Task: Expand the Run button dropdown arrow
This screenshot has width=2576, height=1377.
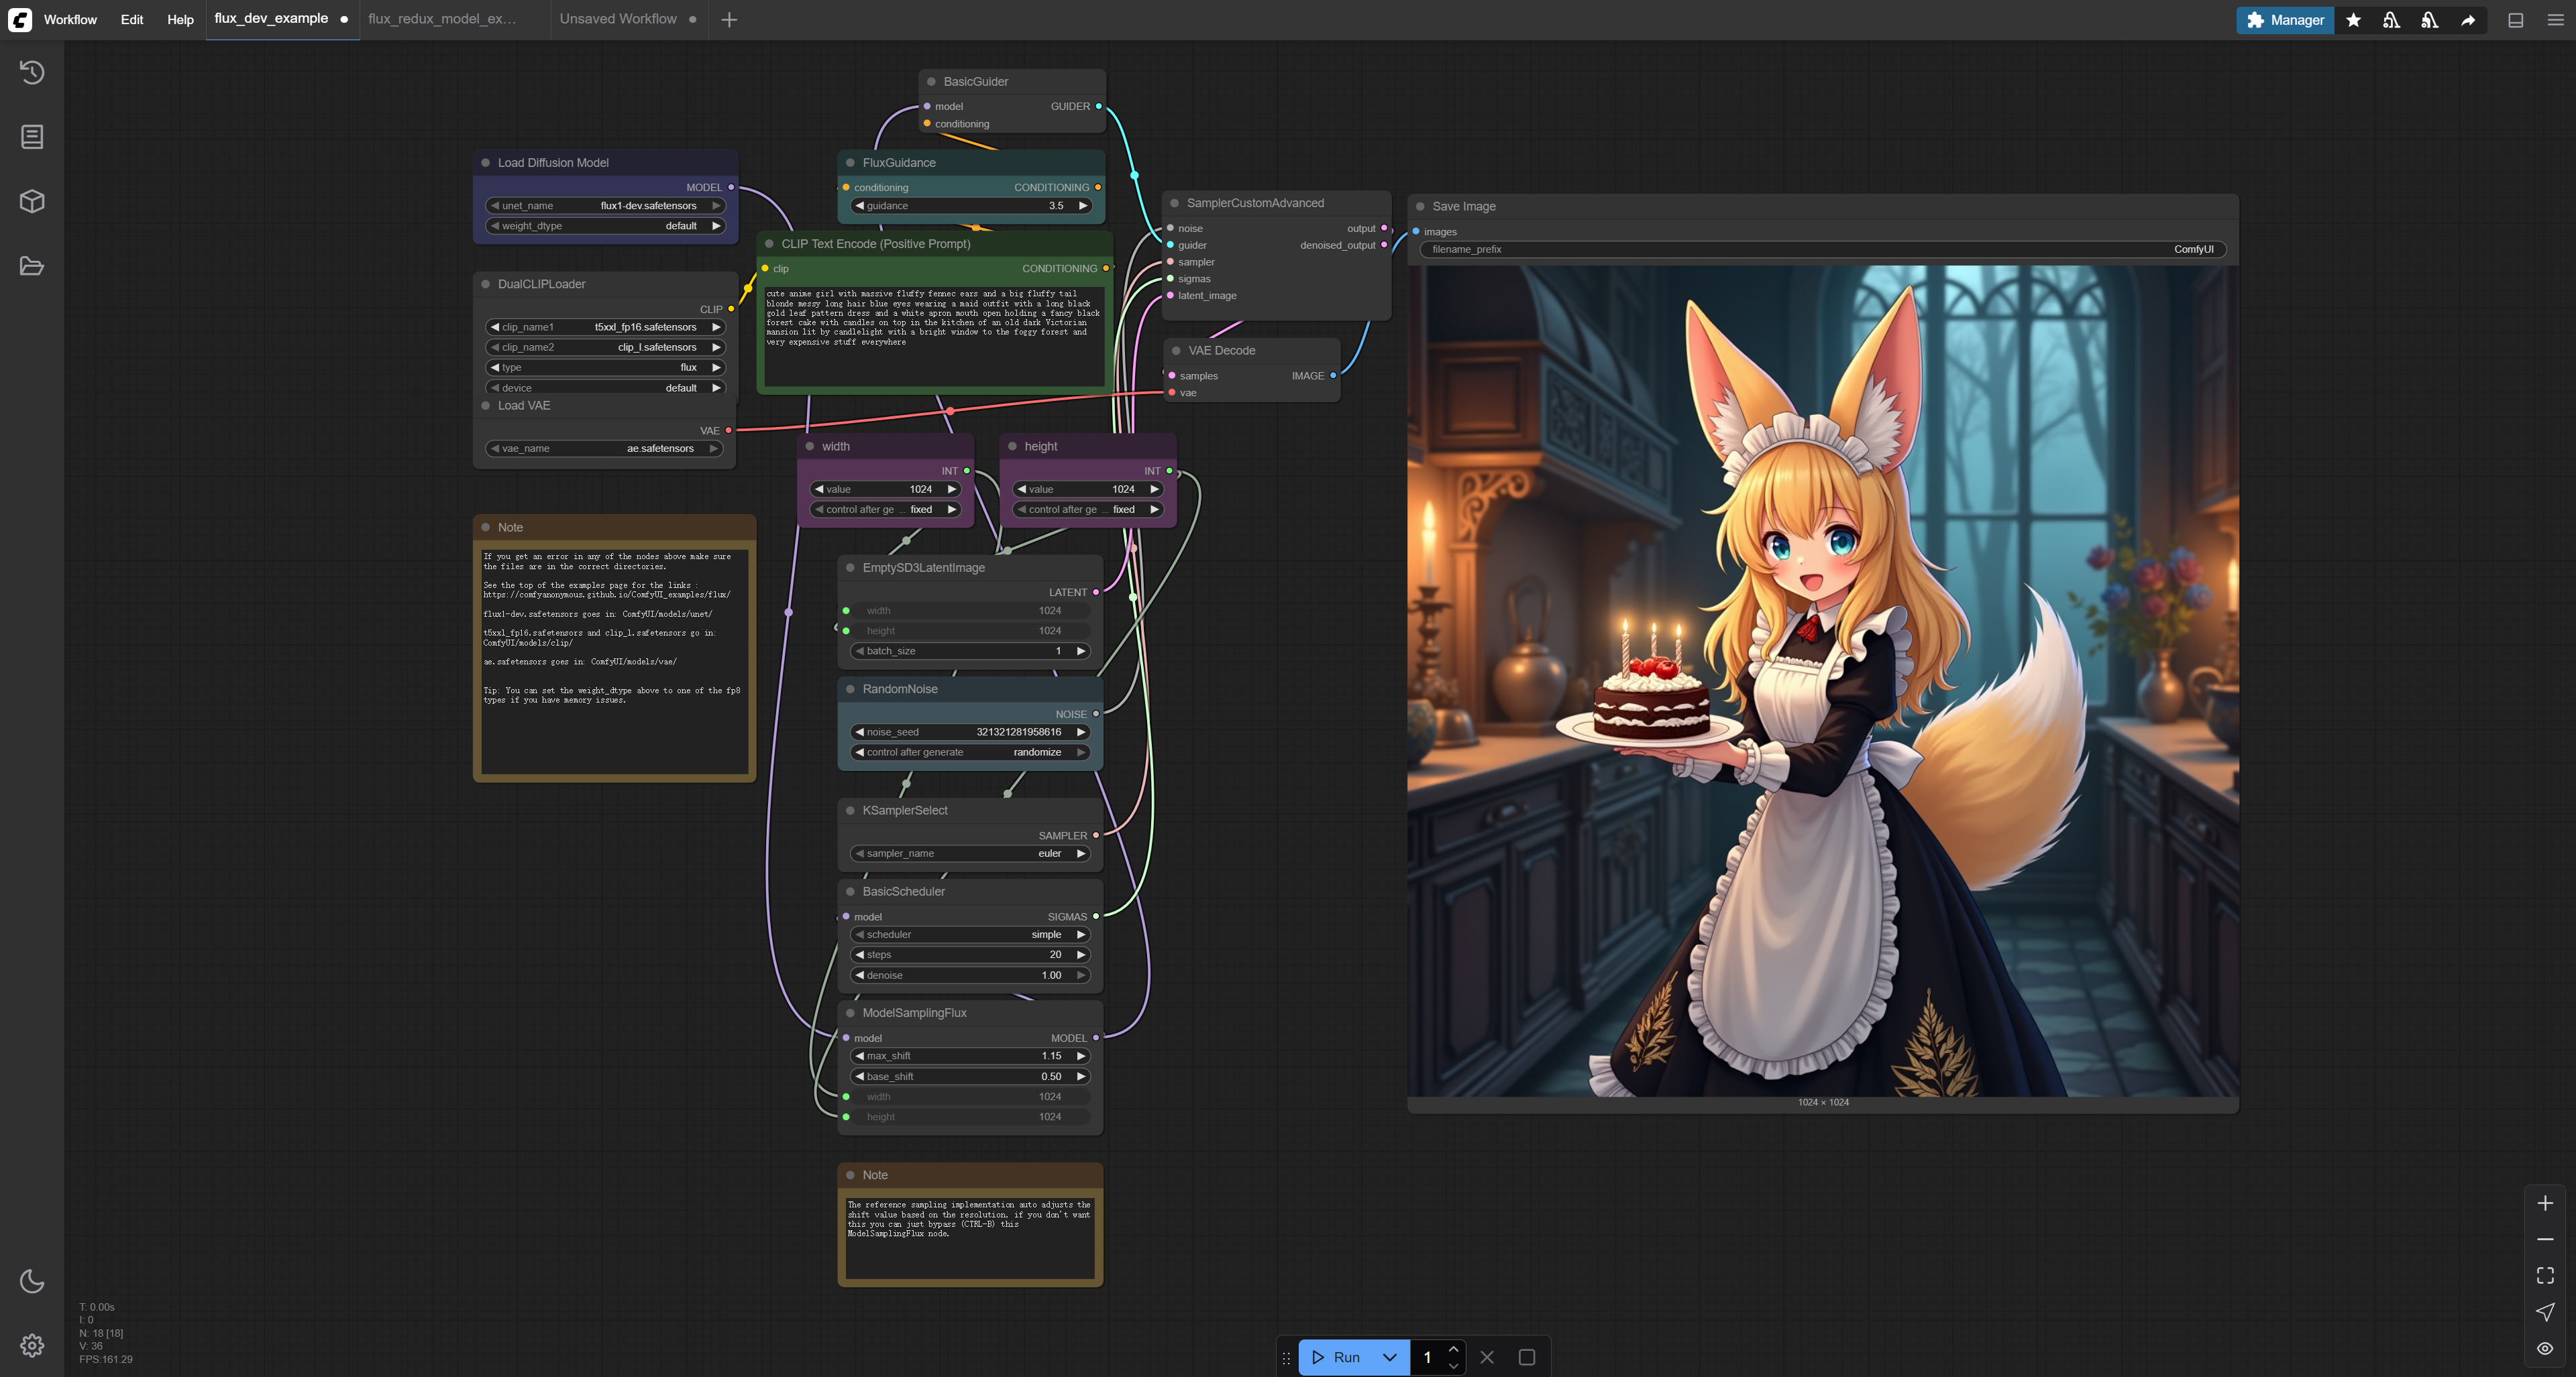Action: click(1389, 1357)
